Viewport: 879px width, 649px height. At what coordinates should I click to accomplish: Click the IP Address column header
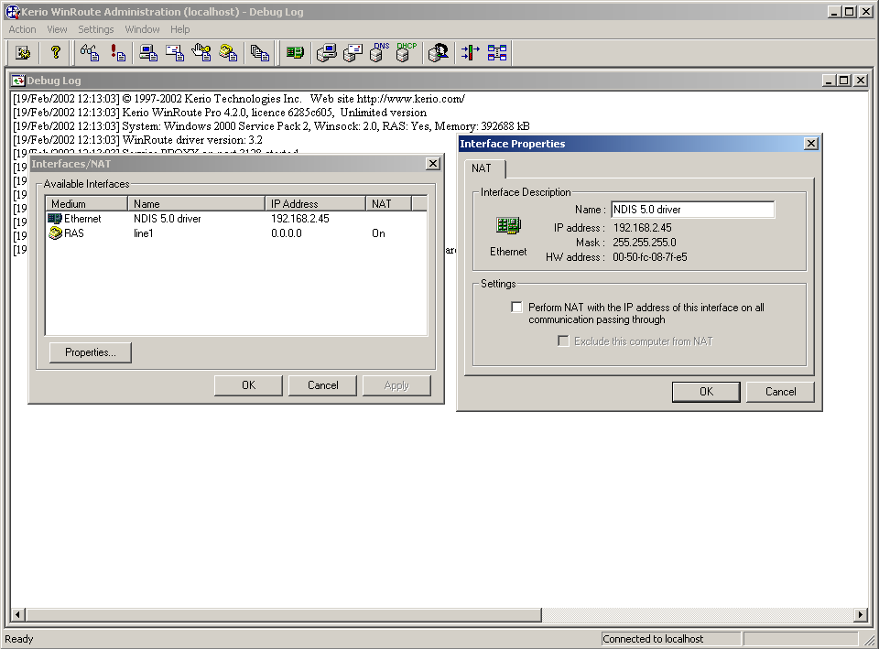(x=315, y=204)
